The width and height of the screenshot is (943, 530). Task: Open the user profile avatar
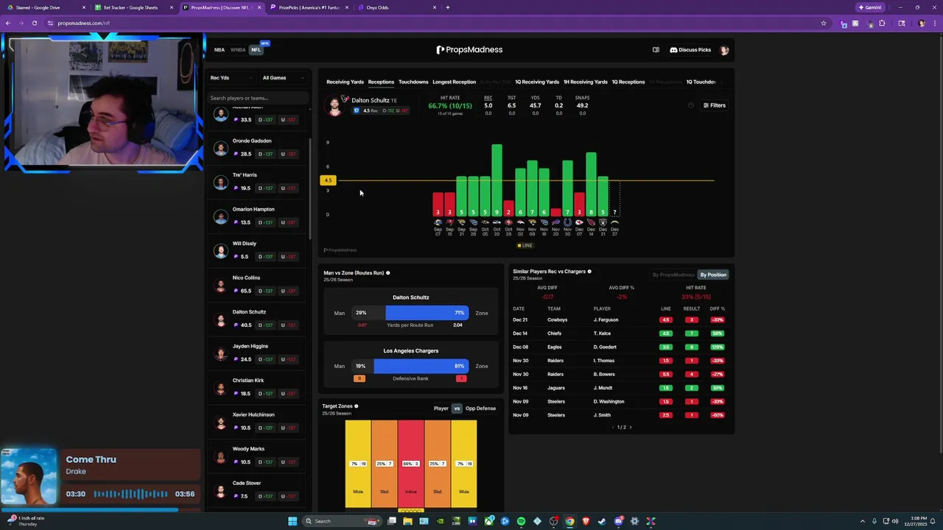click(x=724, y=50)
